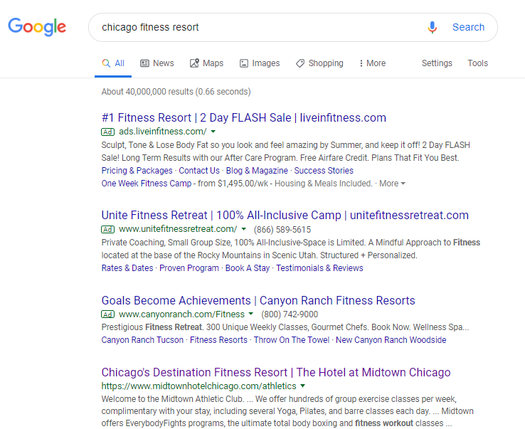Click the Blog & Magazine sitelink
The height and width of the screenshot is (429, 525).
[257, 171]
